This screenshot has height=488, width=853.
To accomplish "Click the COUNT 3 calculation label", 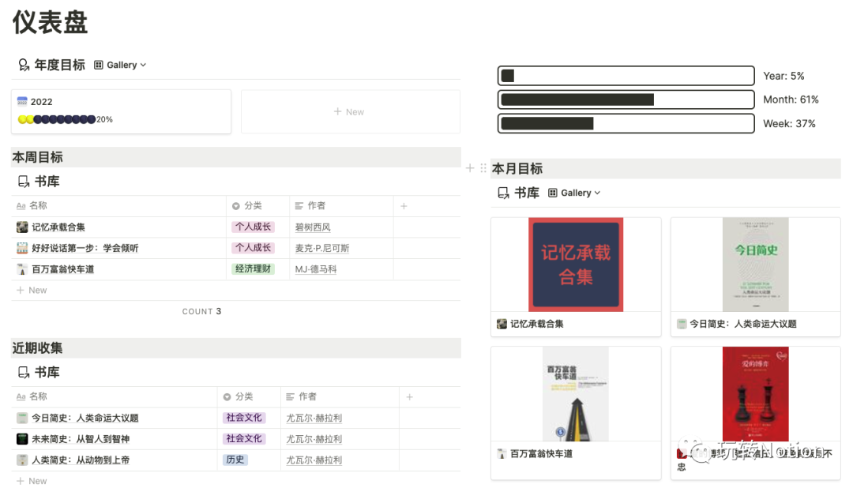I will [201, 311].
